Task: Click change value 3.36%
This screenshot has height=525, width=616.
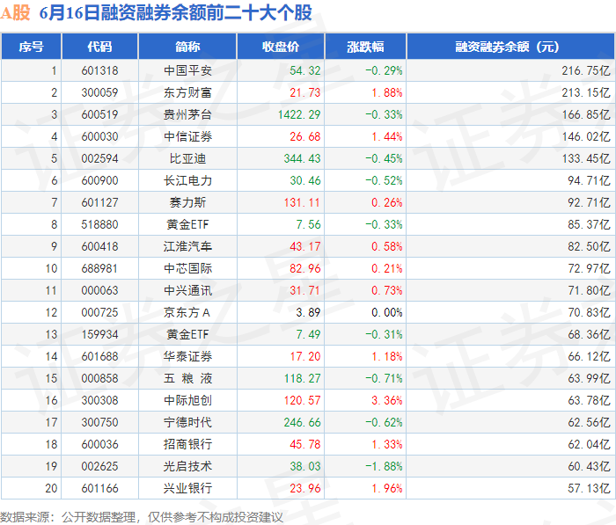Action: 387,400
